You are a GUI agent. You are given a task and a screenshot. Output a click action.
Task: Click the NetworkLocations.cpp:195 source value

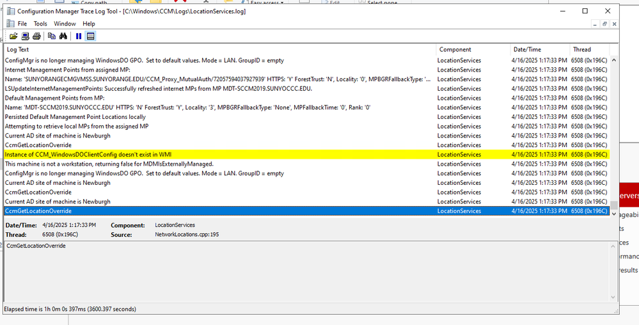[x=187, y=234]
